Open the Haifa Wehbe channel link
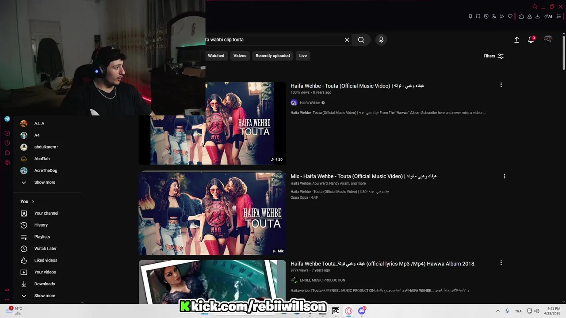566x318 pixels. coord(310,103)
